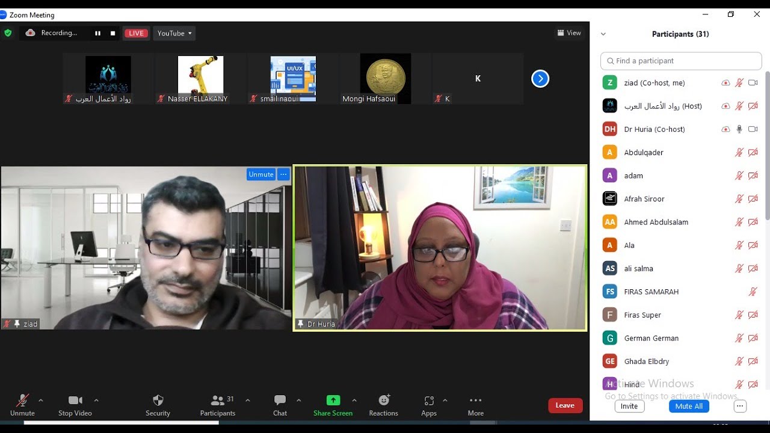Expand arrow beside Share Screen
The height and width of the screenshot is (433, 770).
(354, 401)
